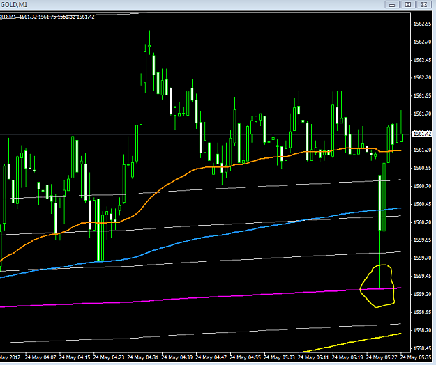Image resolution: width=436 pixels, height=365 pixels.
Task: Click the 24 May 04:47 time label
Action: click(x=211, y=357)
